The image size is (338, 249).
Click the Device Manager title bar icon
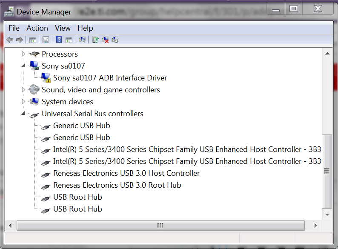pos(9,11)
